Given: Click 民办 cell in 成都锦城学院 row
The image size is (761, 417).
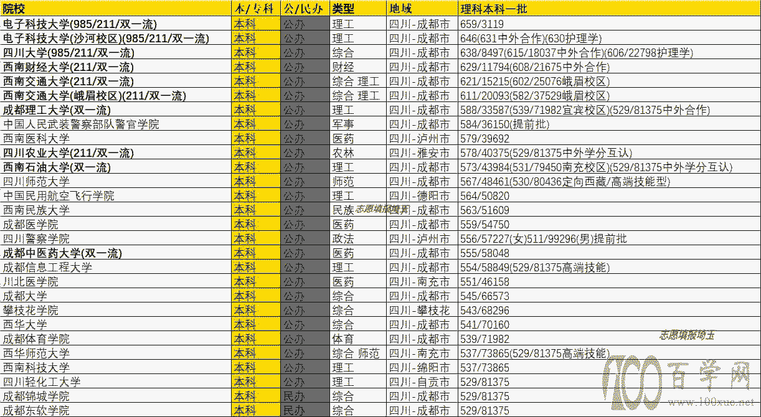Looking at the screenshot, I should point(304,396).
